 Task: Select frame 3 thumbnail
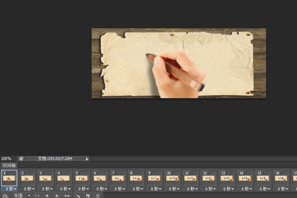[x=46, y=178]
